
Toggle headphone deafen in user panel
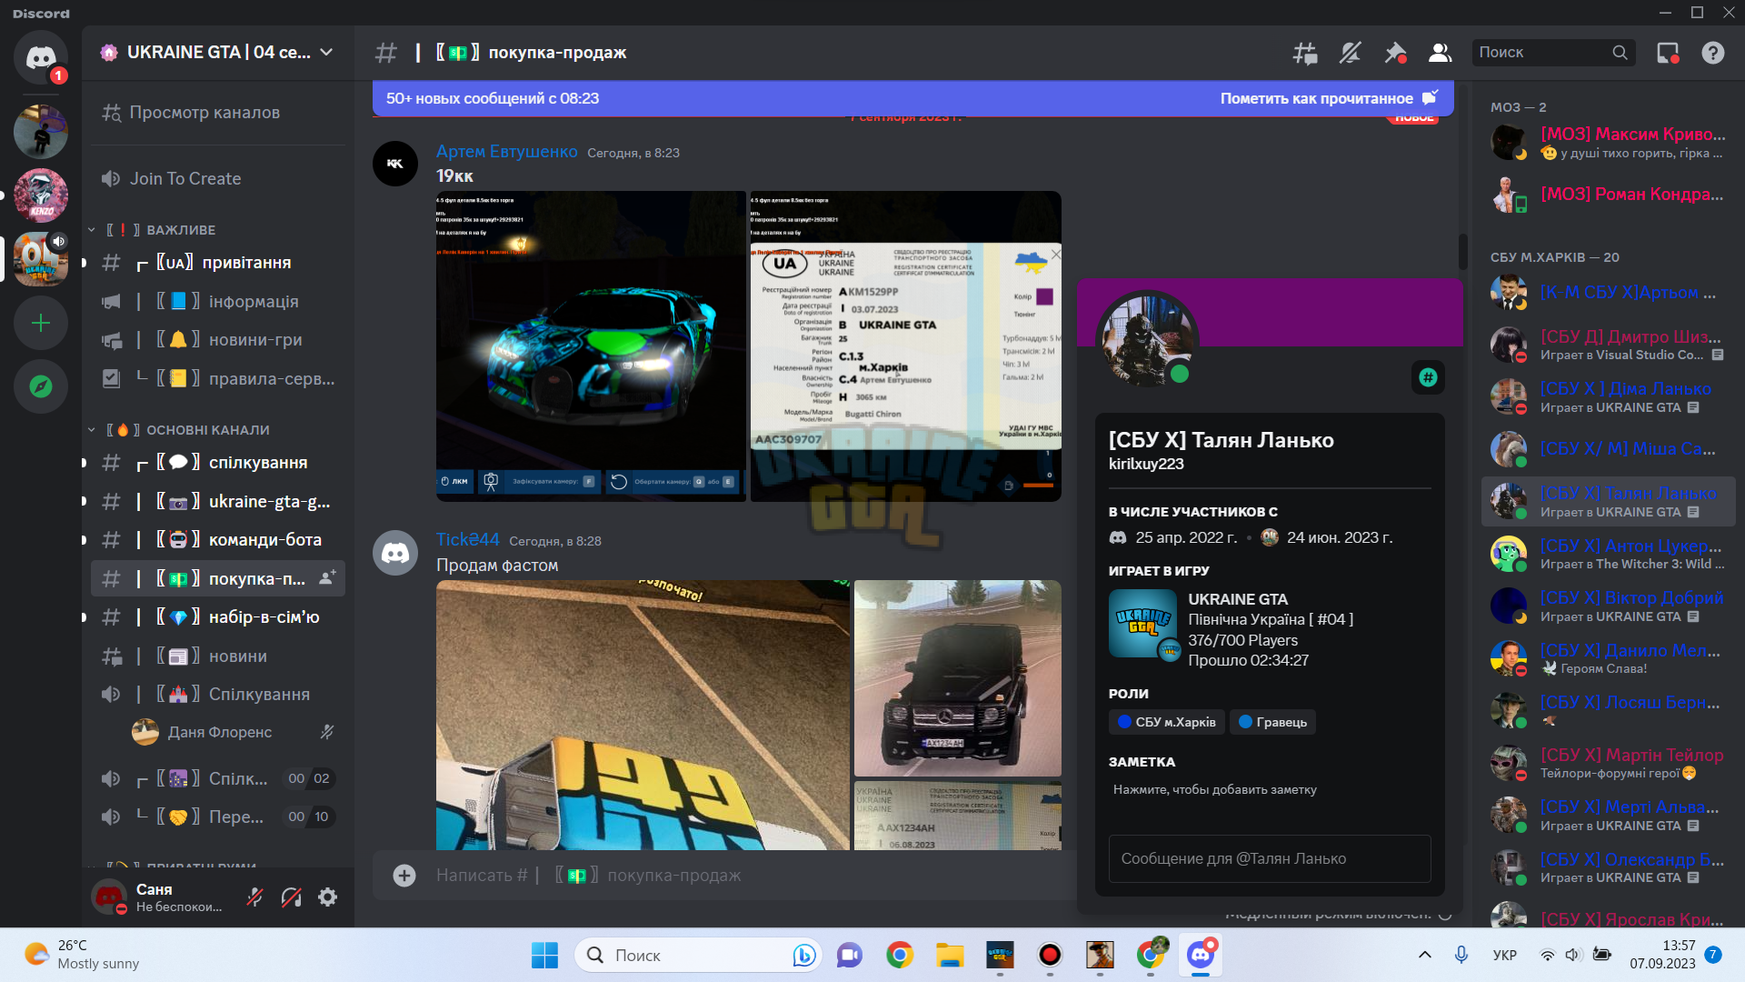coord(292,897)
